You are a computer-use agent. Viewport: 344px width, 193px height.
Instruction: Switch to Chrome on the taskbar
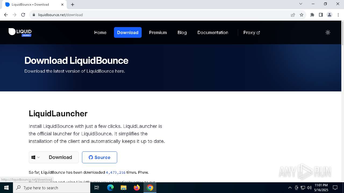pos(150,188)
